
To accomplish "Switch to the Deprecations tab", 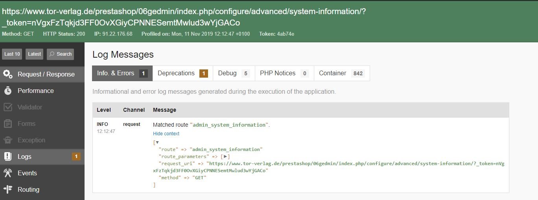I will (x=182, y=73).
